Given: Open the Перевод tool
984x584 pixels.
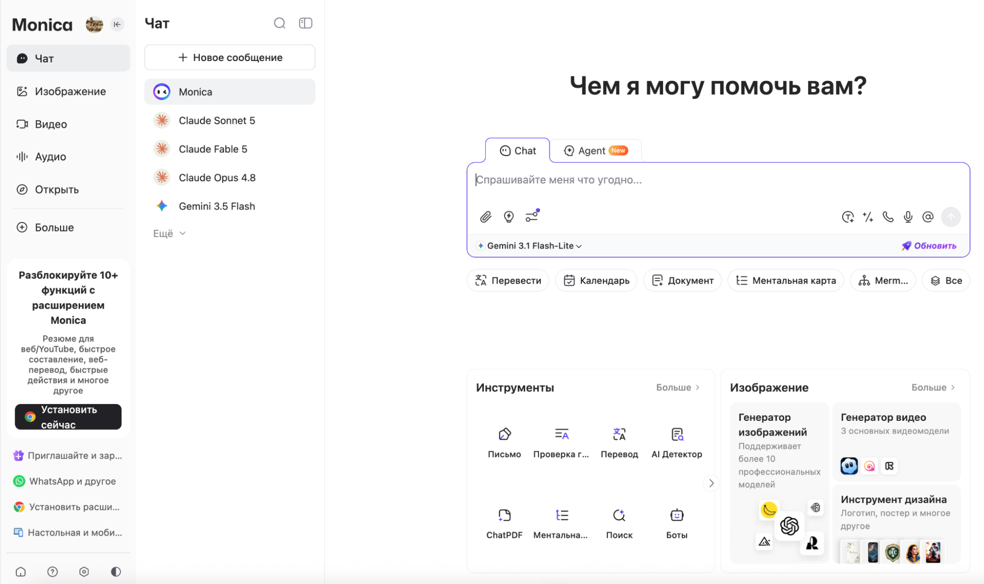Looking at the screenshot, I should [619, 442].
